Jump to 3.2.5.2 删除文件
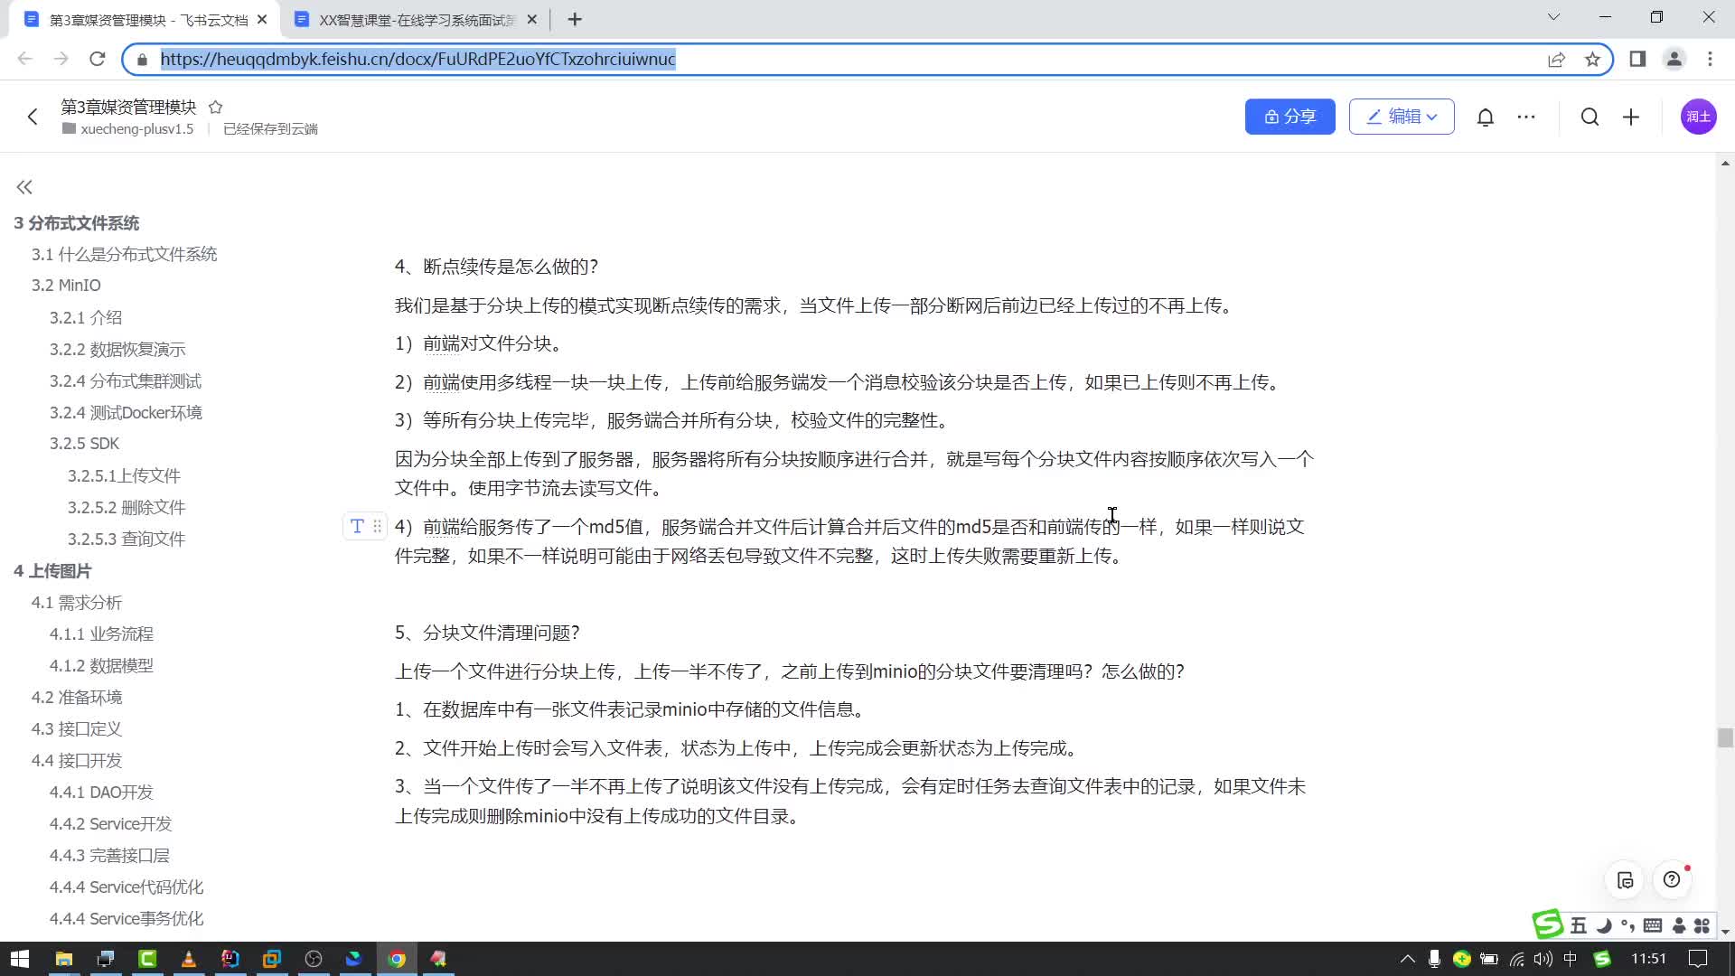 pyautogui.click(x=127, y=507)
